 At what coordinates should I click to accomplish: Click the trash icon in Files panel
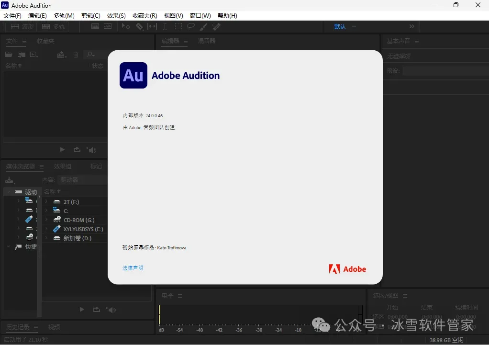pos(76,55)
